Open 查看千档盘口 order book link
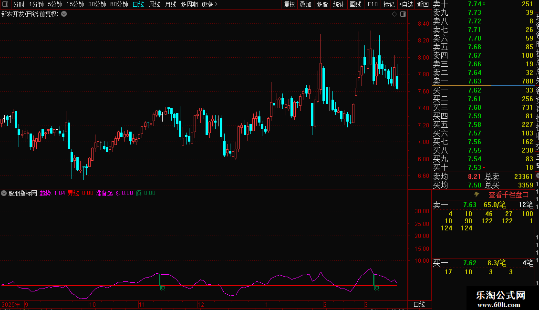Screen dimensions: 539x310 508,195
